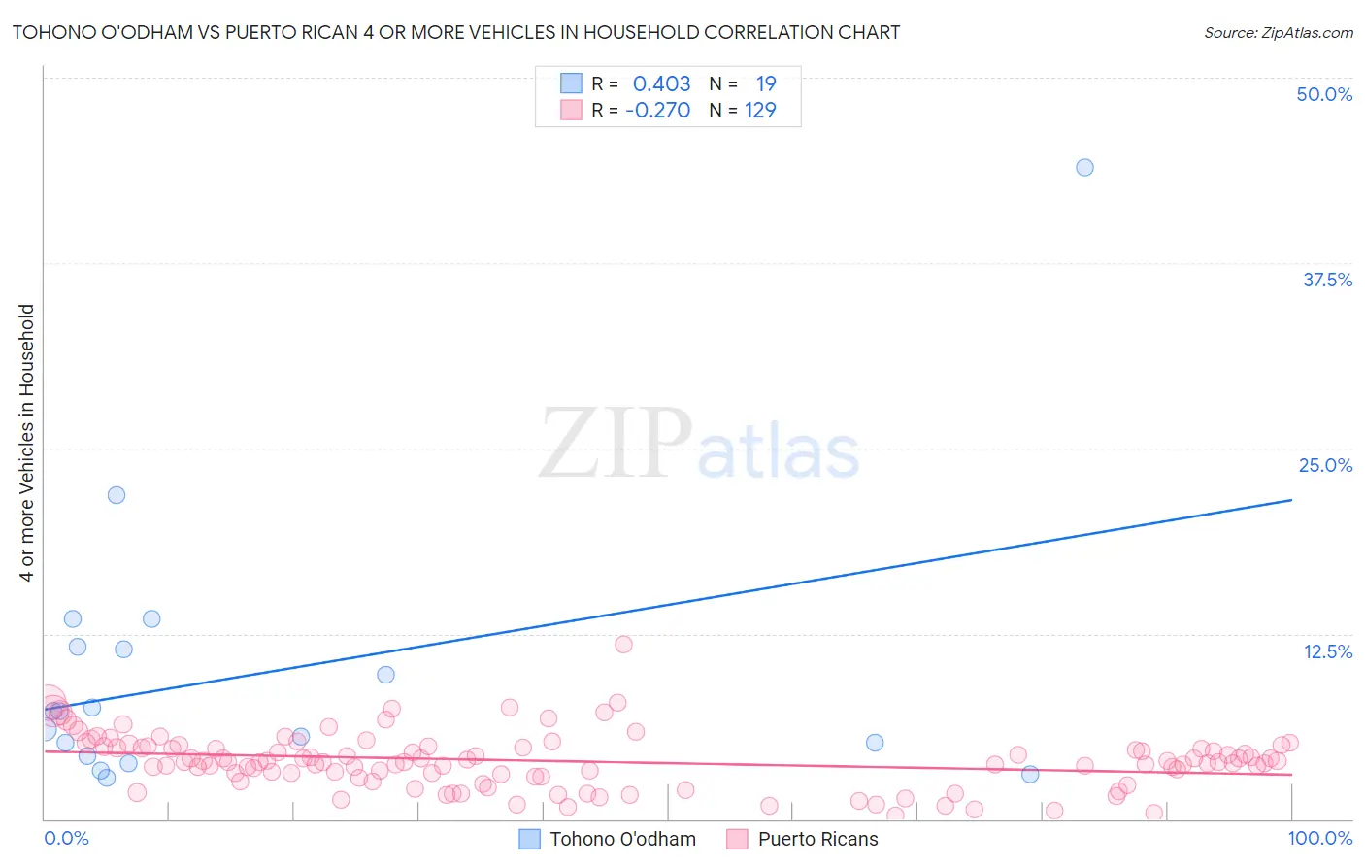This screenshot has height=866, width=1365.
Task: Click the 37.5% y-axis label
Action: coord(1327,280)
